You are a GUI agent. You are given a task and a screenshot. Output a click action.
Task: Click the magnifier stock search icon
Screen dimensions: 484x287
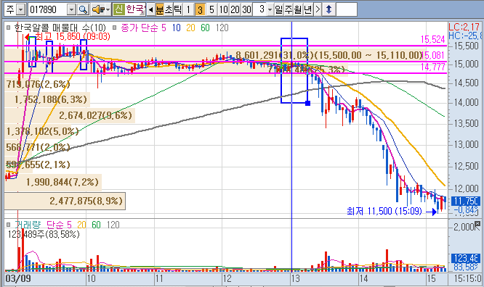(83, 9)
